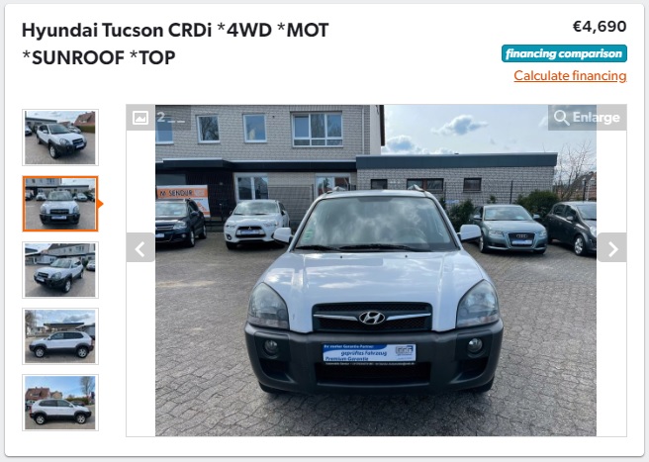Screen dimensions: 649x462
Task: Click the Hyundai emblem on the car grille
Action: 371,318
